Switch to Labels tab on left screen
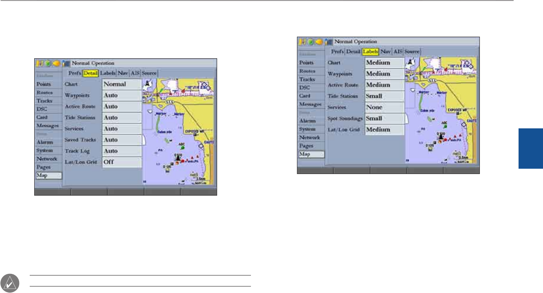Viewport: 543px width, 293px height. pyautogui.click(x=108, y=73)
